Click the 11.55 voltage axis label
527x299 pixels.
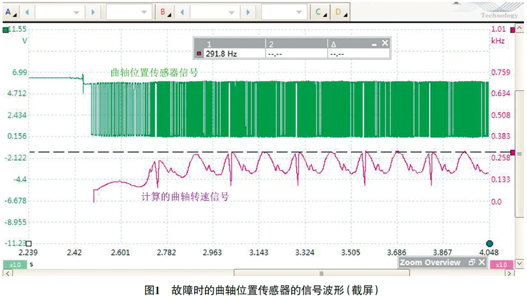coord(18,29)
